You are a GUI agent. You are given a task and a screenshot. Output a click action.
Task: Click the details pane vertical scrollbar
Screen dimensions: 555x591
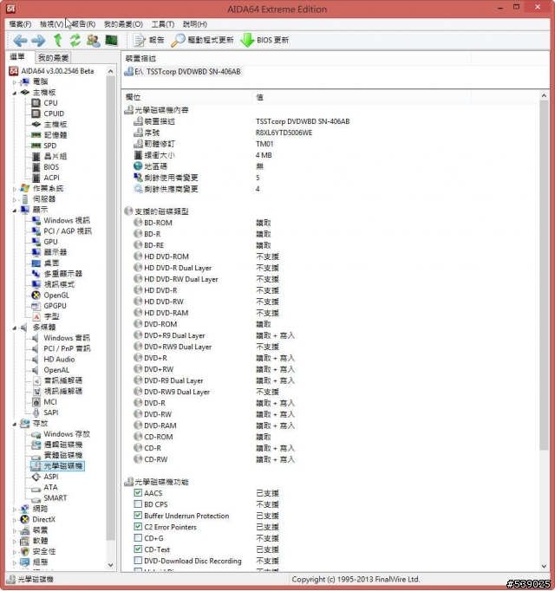pyautogui.click(x=544, y=276)
